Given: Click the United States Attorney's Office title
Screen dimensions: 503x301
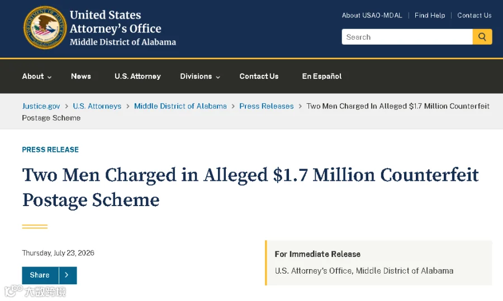Looking at the screenshot, I should pyautogui.click(x=116, y=22).
